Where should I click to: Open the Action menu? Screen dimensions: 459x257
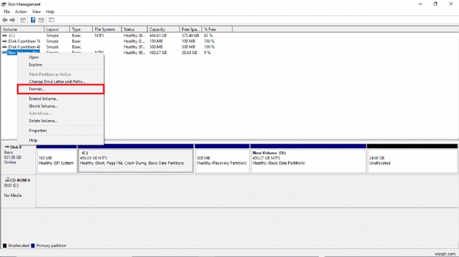coord(21,11)
